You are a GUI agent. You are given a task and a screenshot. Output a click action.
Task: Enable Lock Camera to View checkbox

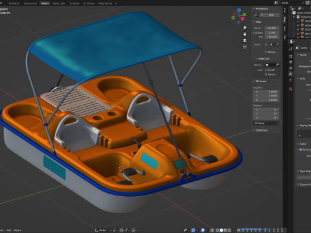tap(266, 74)
